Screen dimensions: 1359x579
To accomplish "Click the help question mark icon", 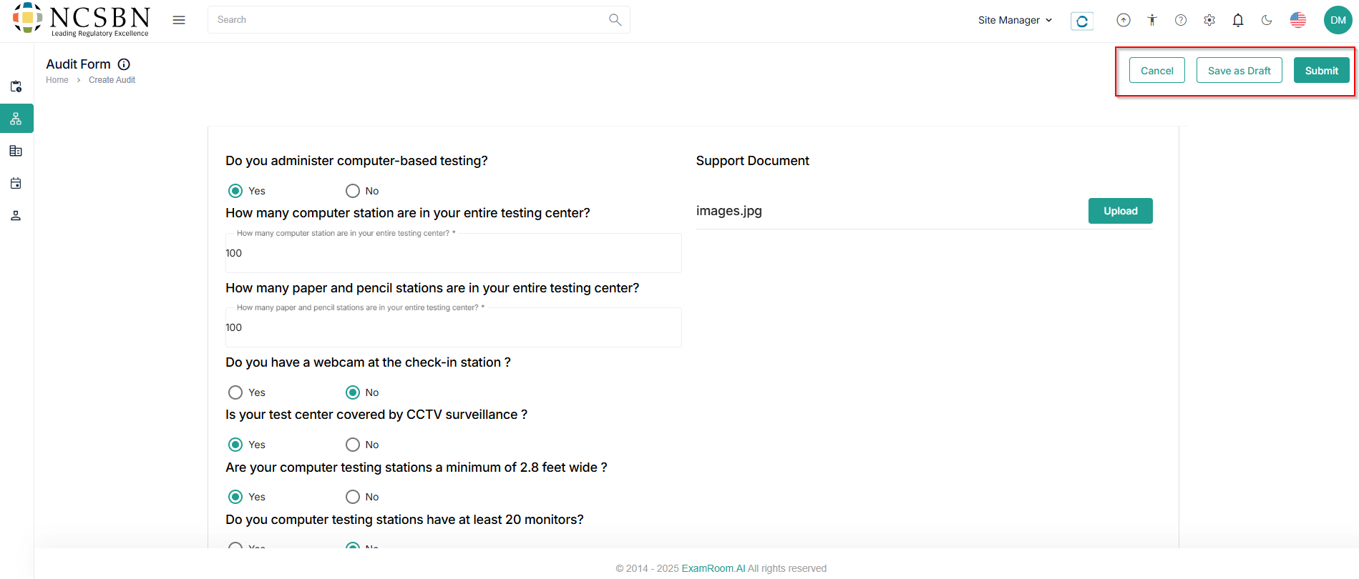I will click(1181, 20).
